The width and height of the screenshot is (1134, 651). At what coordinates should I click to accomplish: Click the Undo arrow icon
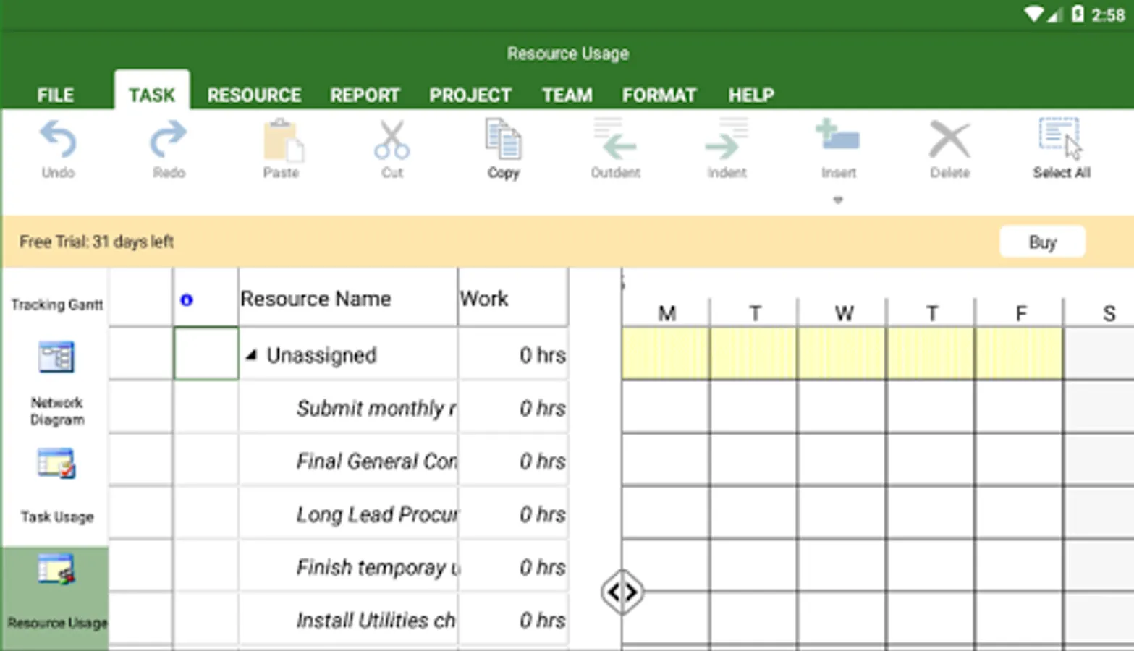(x=58, y=140)
